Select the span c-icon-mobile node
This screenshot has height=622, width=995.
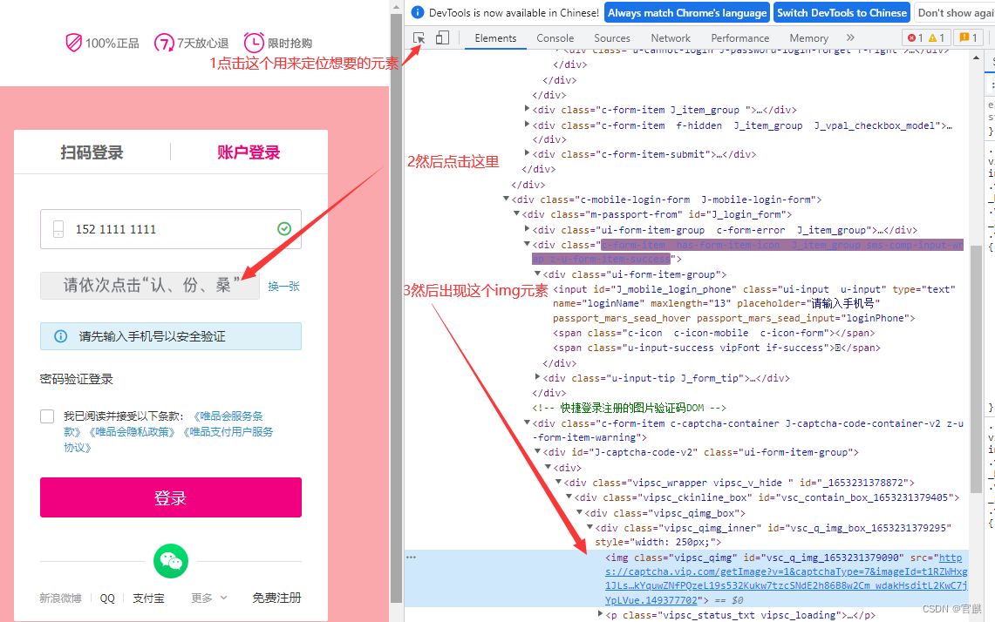point(714,333)
